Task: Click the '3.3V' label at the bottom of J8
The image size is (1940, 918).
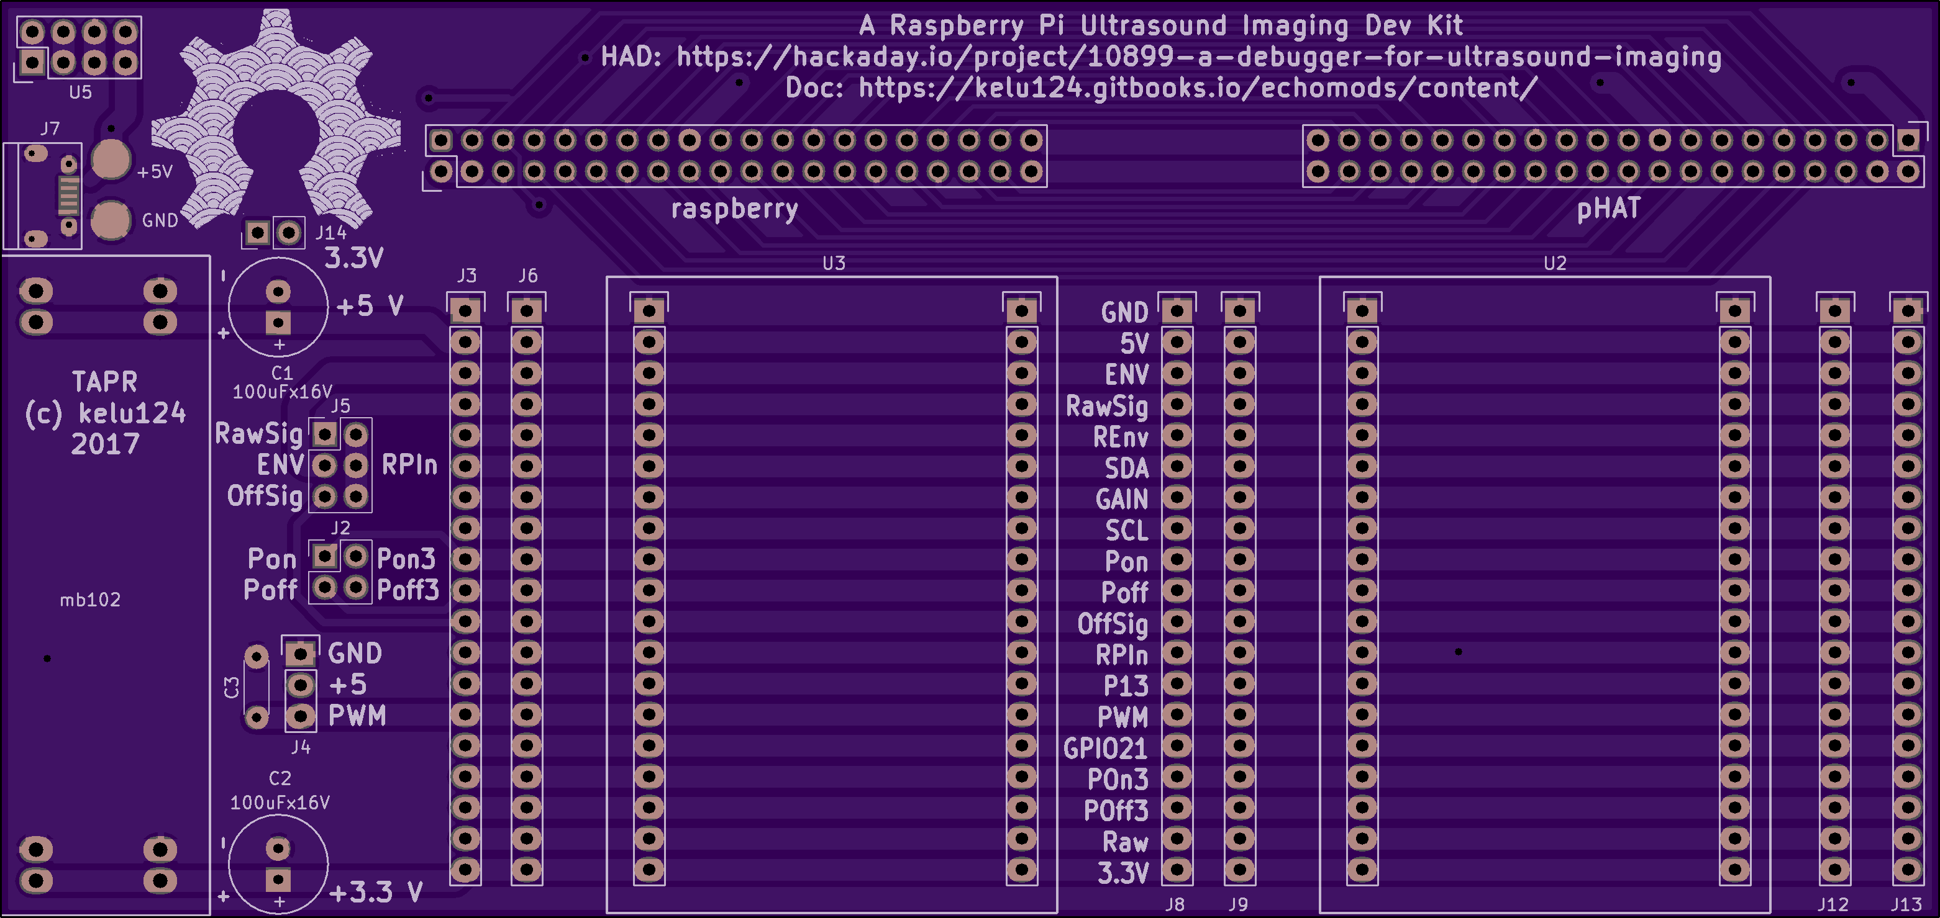Action: (1123, 873)
